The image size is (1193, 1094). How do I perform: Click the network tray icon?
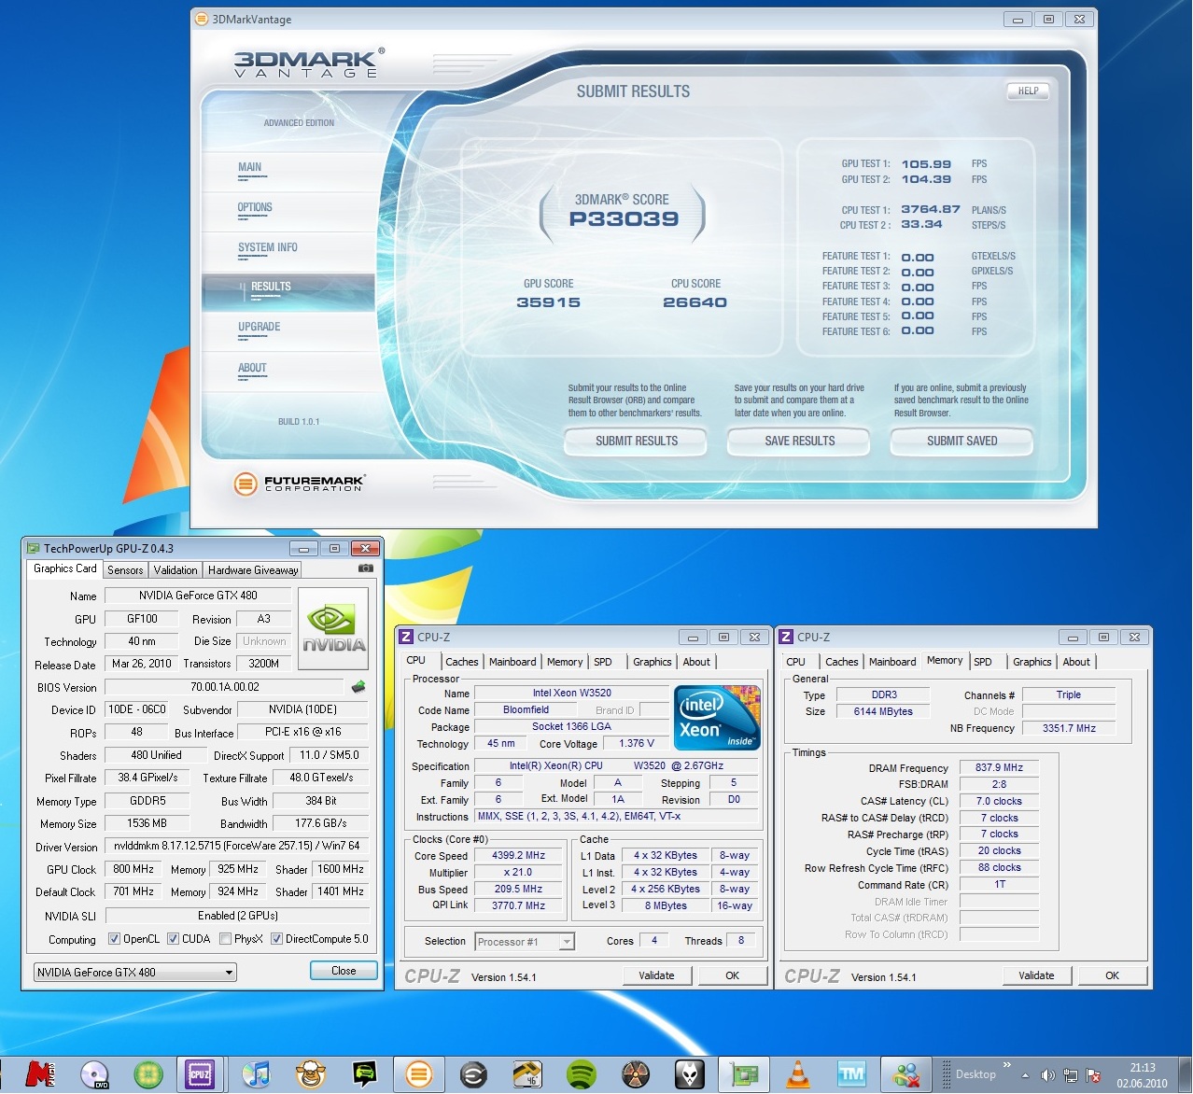pos(1071,1075)
